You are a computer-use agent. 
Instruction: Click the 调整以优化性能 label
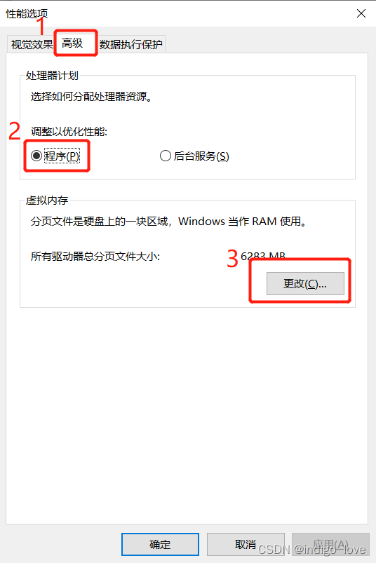pyautogui.click(x=69, y=131)
